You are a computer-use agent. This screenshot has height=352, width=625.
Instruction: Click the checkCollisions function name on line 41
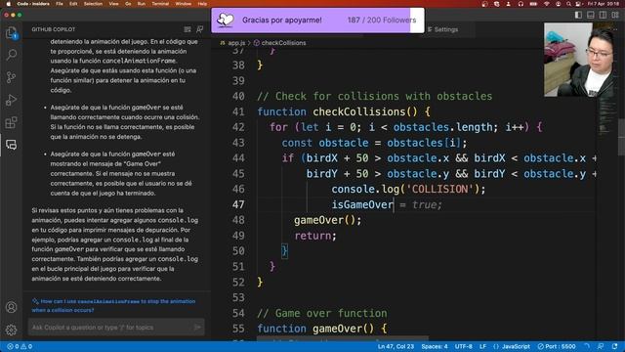point(359,111)
